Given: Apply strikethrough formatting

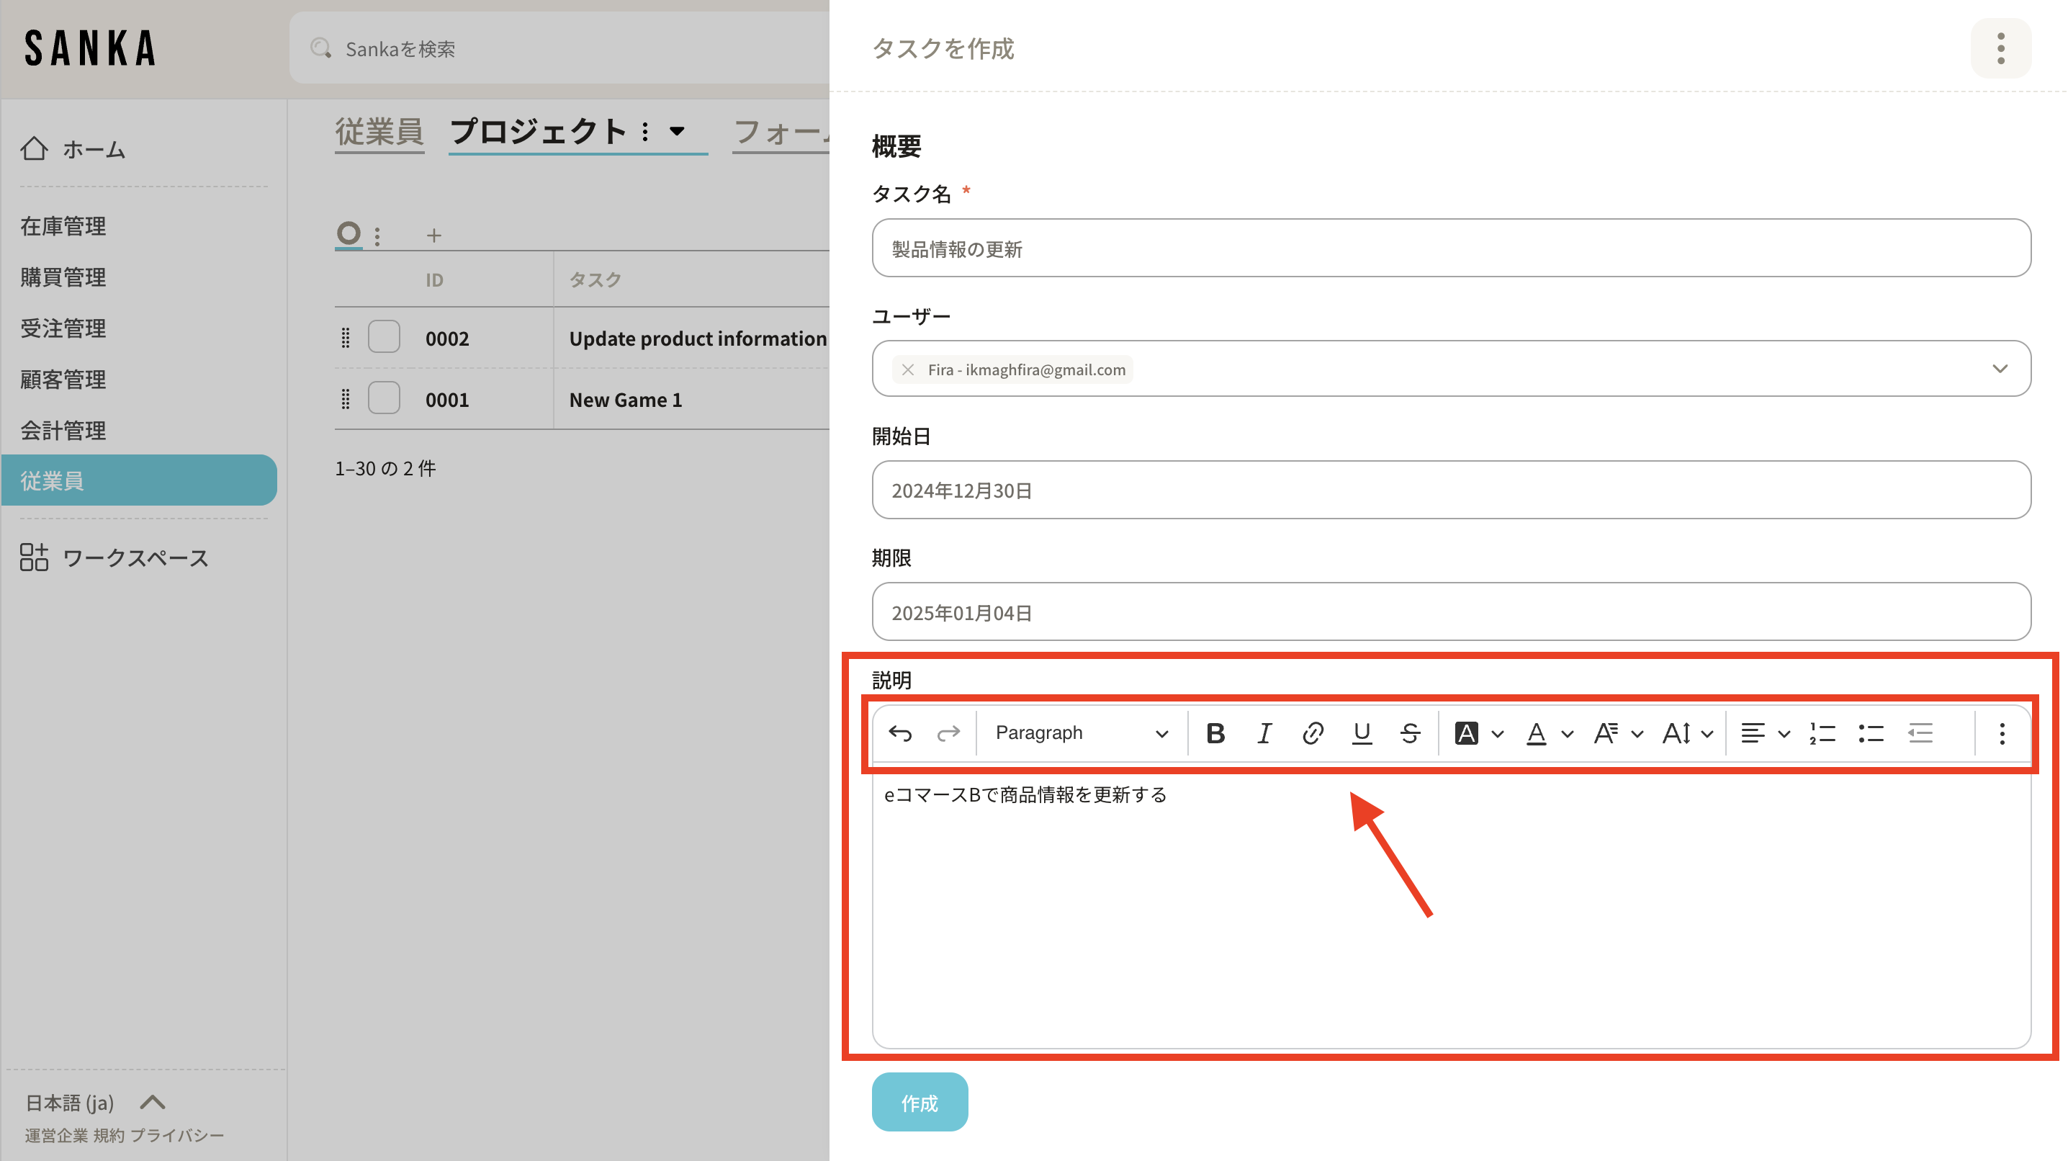Looking at the screenshot, I should point(1410,733).
